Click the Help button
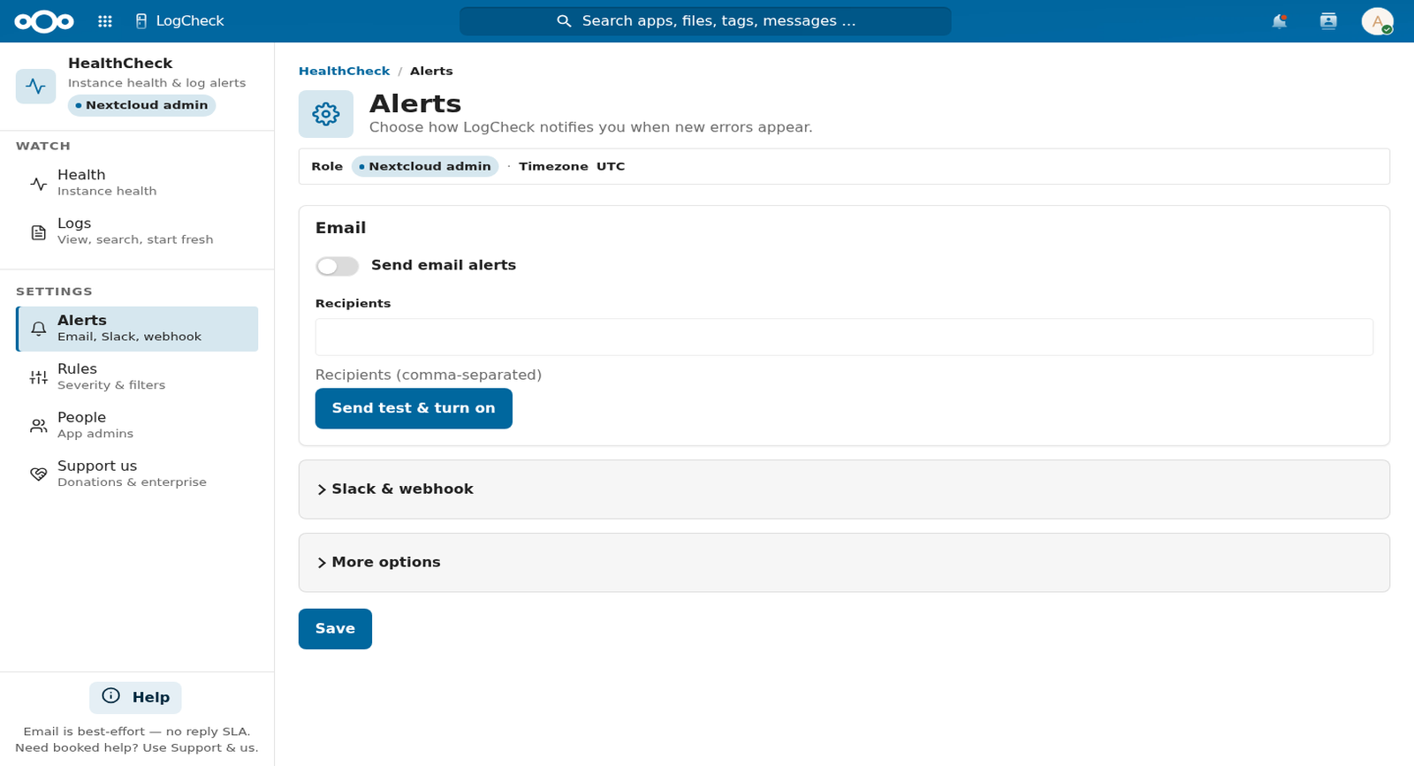The height and width of the screenshot is (766, 1414). pos(135,697)
